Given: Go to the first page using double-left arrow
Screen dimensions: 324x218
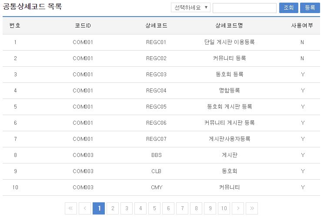Looking at the screenshot, I should [71, 208].
